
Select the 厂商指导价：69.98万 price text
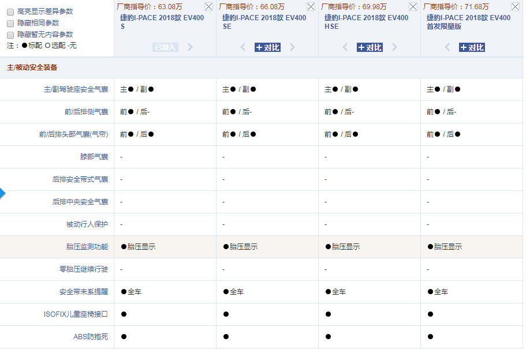354,7
